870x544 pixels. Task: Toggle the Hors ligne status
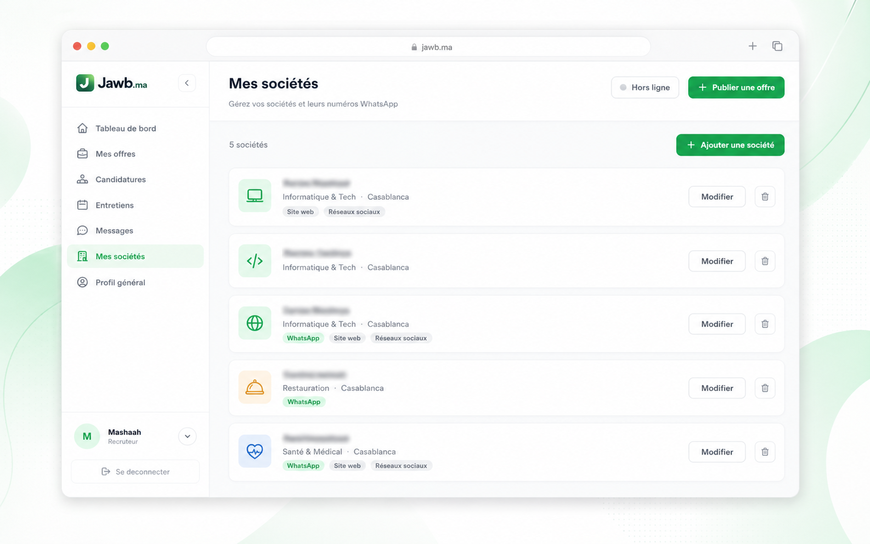coord(645,87)
